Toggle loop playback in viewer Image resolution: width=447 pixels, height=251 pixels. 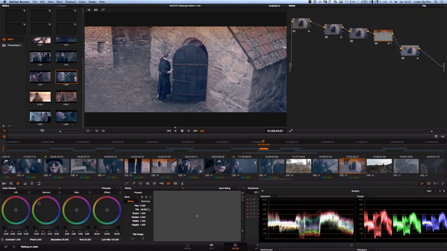click(202, 131)
